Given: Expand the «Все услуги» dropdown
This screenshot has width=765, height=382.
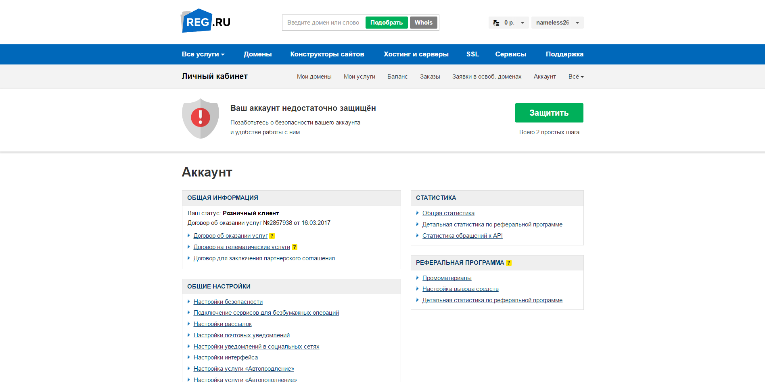Looking at the screenshot, I should (x=203, y=54).
